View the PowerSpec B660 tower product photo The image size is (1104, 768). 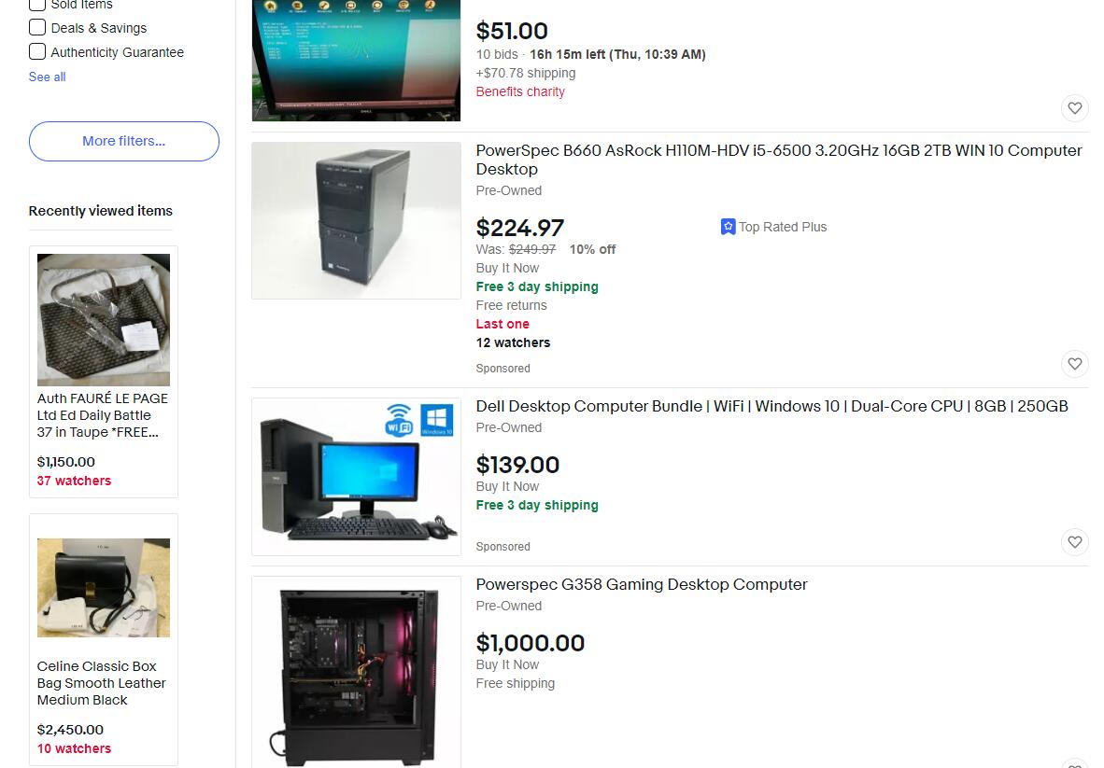click(356, 220)
